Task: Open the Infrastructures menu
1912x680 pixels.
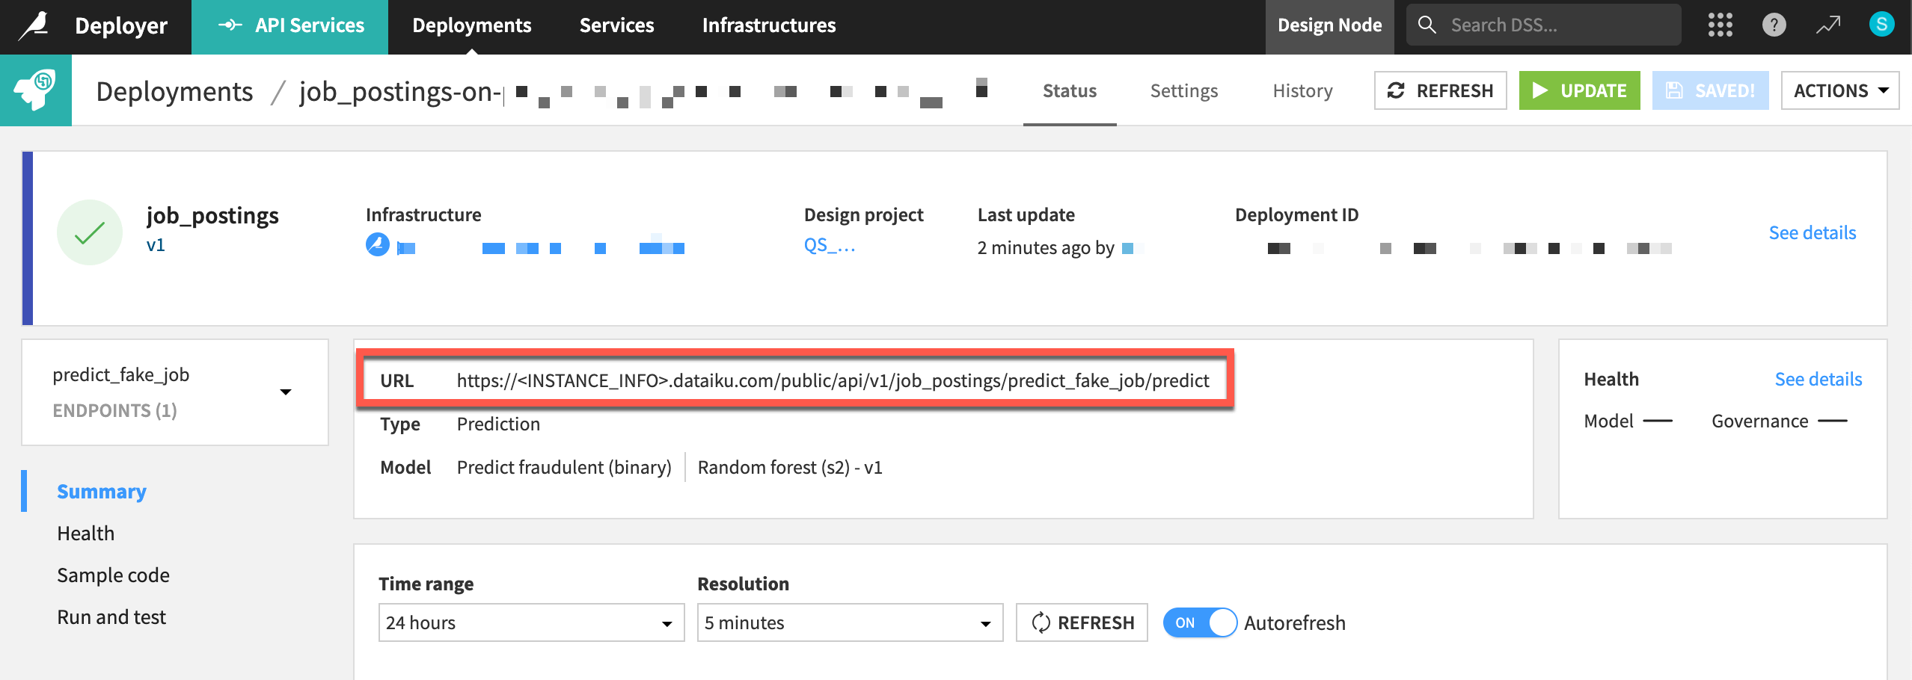Action: (x=769, y=25)
